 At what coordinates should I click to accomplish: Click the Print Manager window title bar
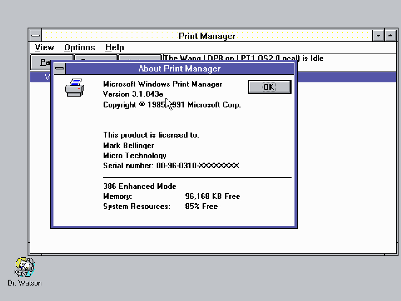coord(207,36)
